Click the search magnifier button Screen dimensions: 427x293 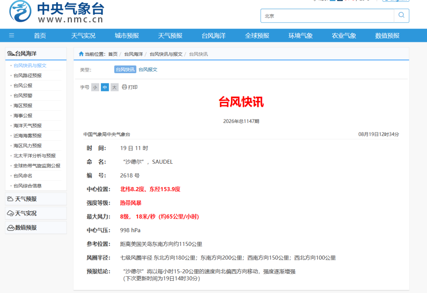(401, 15)
